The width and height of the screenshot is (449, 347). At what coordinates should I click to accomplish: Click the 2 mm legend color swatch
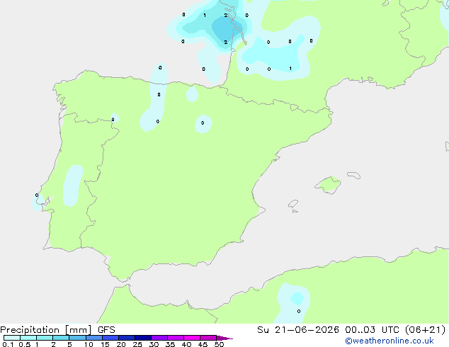61,338
